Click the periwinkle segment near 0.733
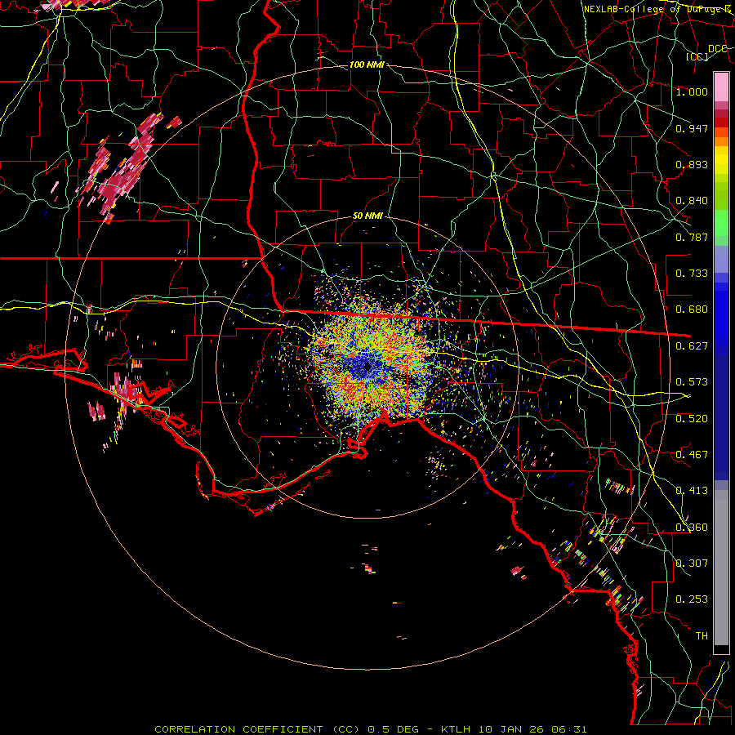 point(721,259)
